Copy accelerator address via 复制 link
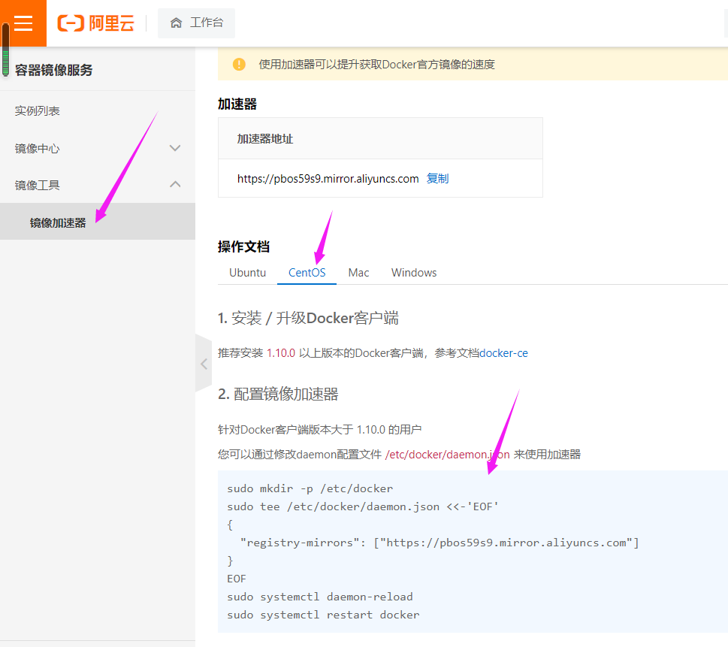Screen dimensions: 728x647 (437, 178)
